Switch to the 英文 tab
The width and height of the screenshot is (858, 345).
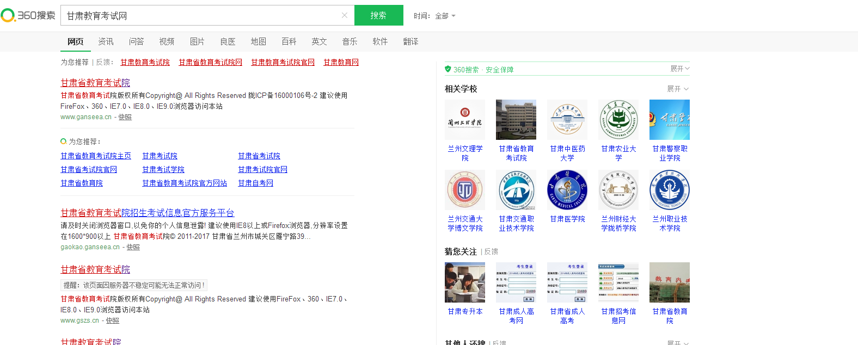click(x=319, y=41)
